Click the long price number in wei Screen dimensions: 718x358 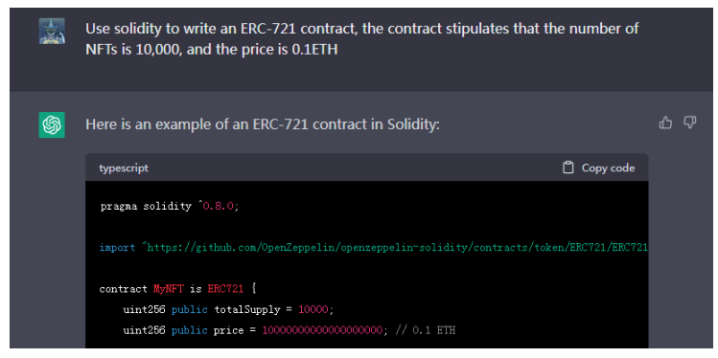[322, 330]
